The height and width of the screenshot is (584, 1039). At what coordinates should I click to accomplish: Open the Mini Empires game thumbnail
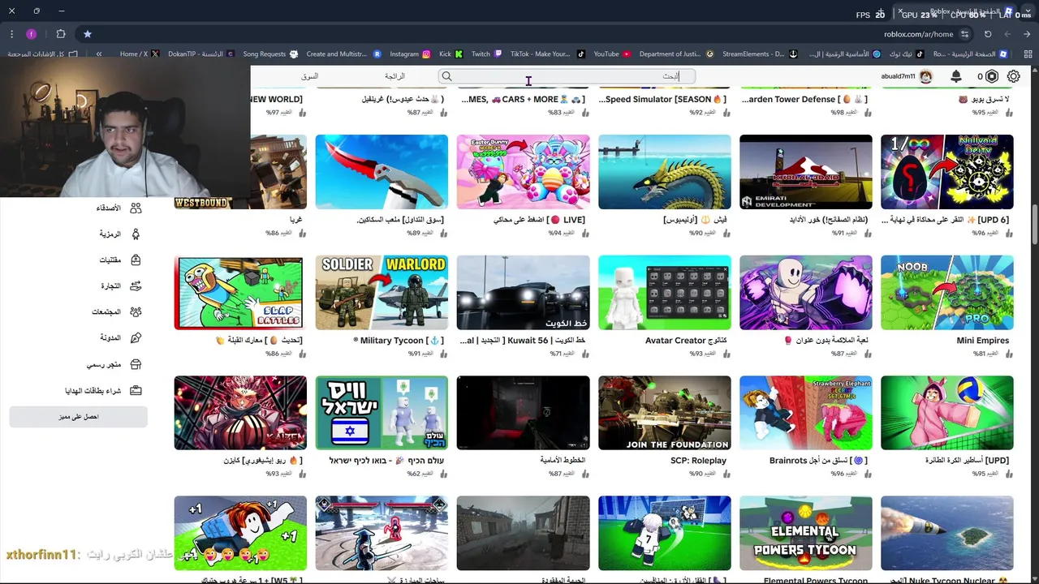click(947, 293)
